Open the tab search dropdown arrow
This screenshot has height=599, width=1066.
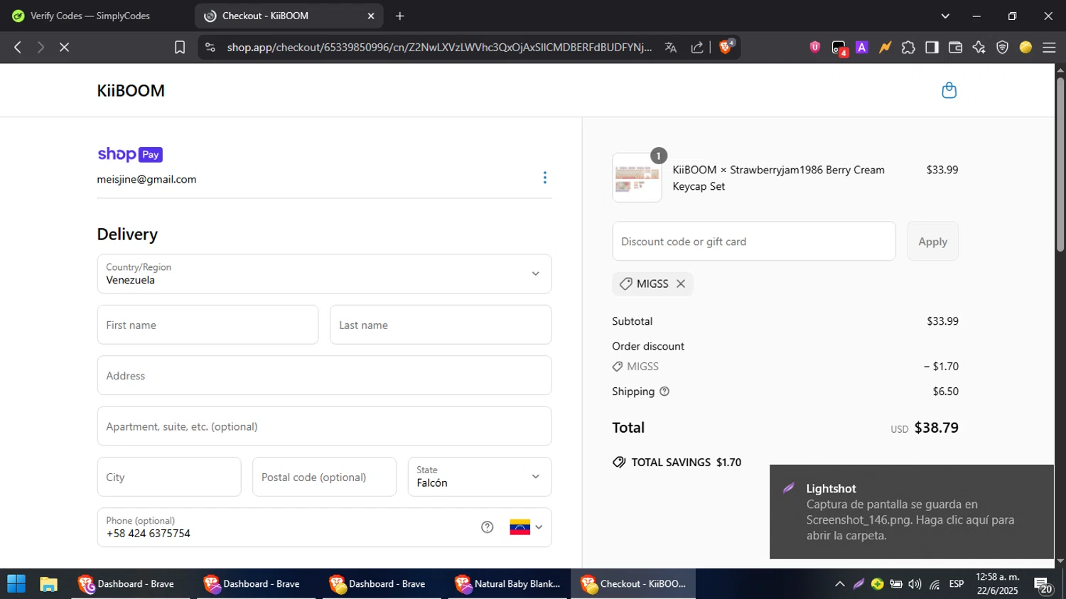pyautogui.click(x=945, y=16)
